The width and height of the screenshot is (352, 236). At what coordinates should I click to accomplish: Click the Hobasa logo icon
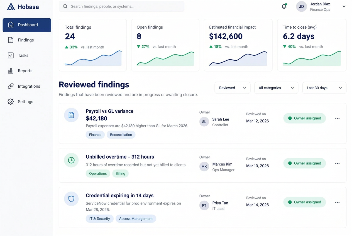(11, 7)
